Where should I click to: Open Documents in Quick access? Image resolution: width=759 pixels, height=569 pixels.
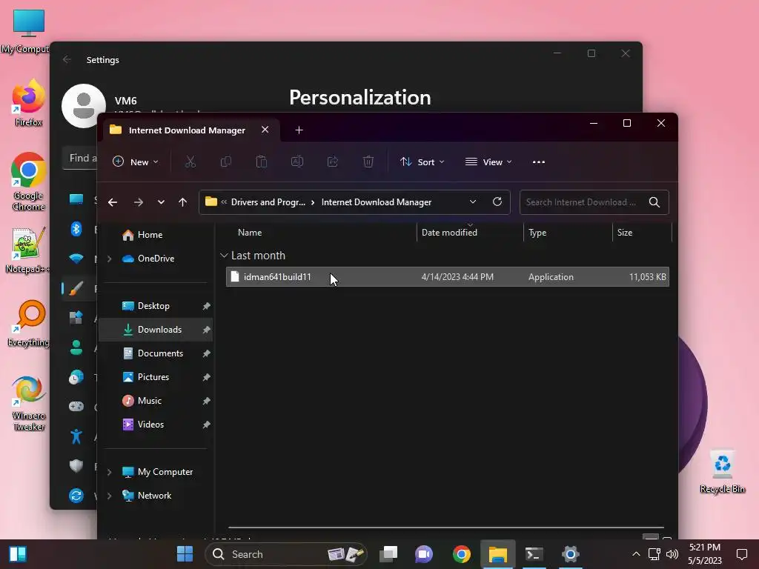pyautogui.click(x=156, y=353)
